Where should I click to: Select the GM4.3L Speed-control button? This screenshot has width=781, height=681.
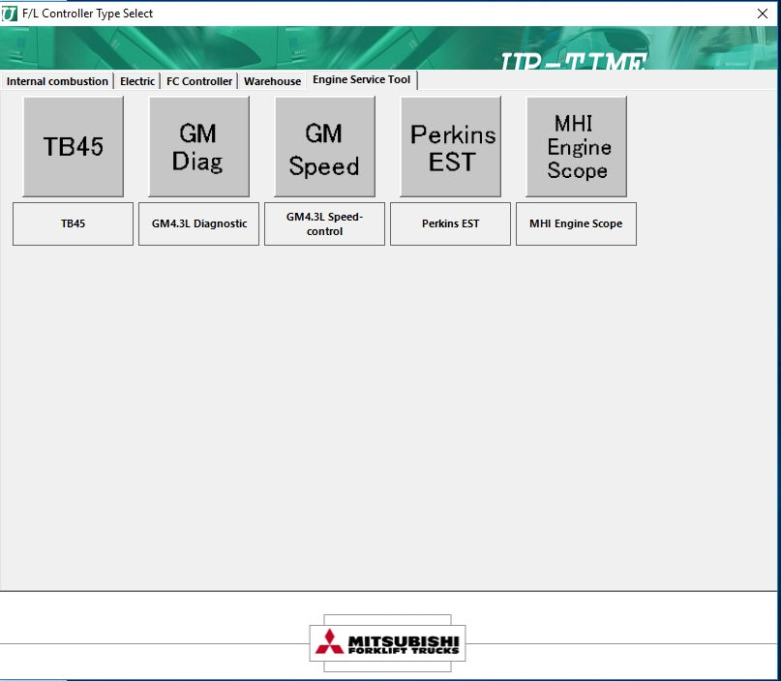pos(325,223)
